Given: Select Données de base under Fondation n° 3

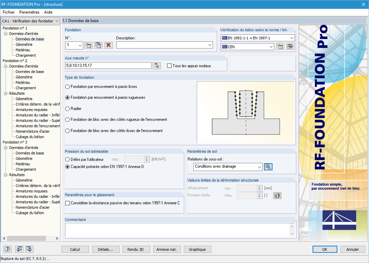Looking at the screenshot, I should [30, 153].
